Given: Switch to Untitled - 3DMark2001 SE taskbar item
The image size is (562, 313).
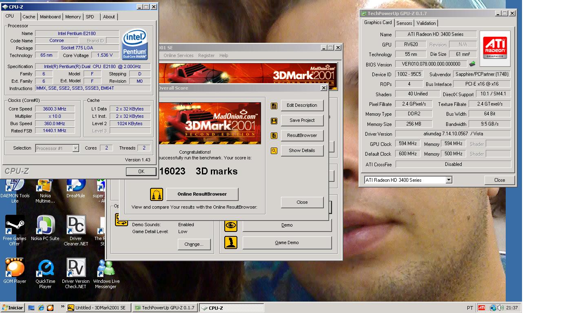Looking at the screenshot, I should pos(98,308).
